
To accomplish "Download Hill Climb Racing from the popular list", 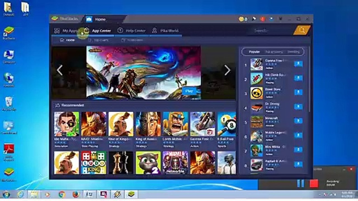I will (x=298, y=78).
